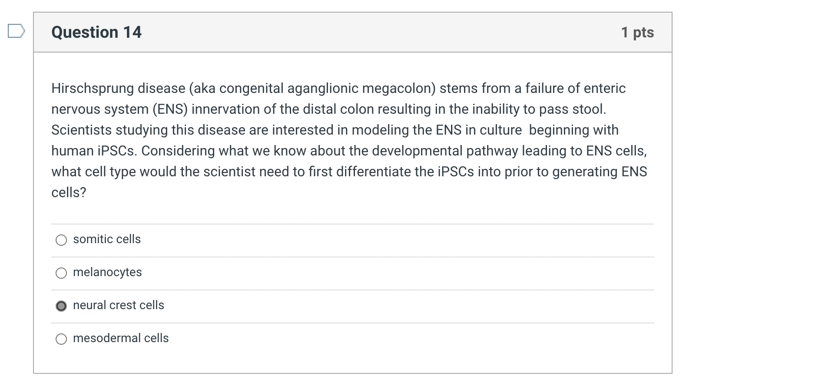The image size is (822, 389).
Task: Click the '1 pts' points label
Action: [x=637, y=32]
